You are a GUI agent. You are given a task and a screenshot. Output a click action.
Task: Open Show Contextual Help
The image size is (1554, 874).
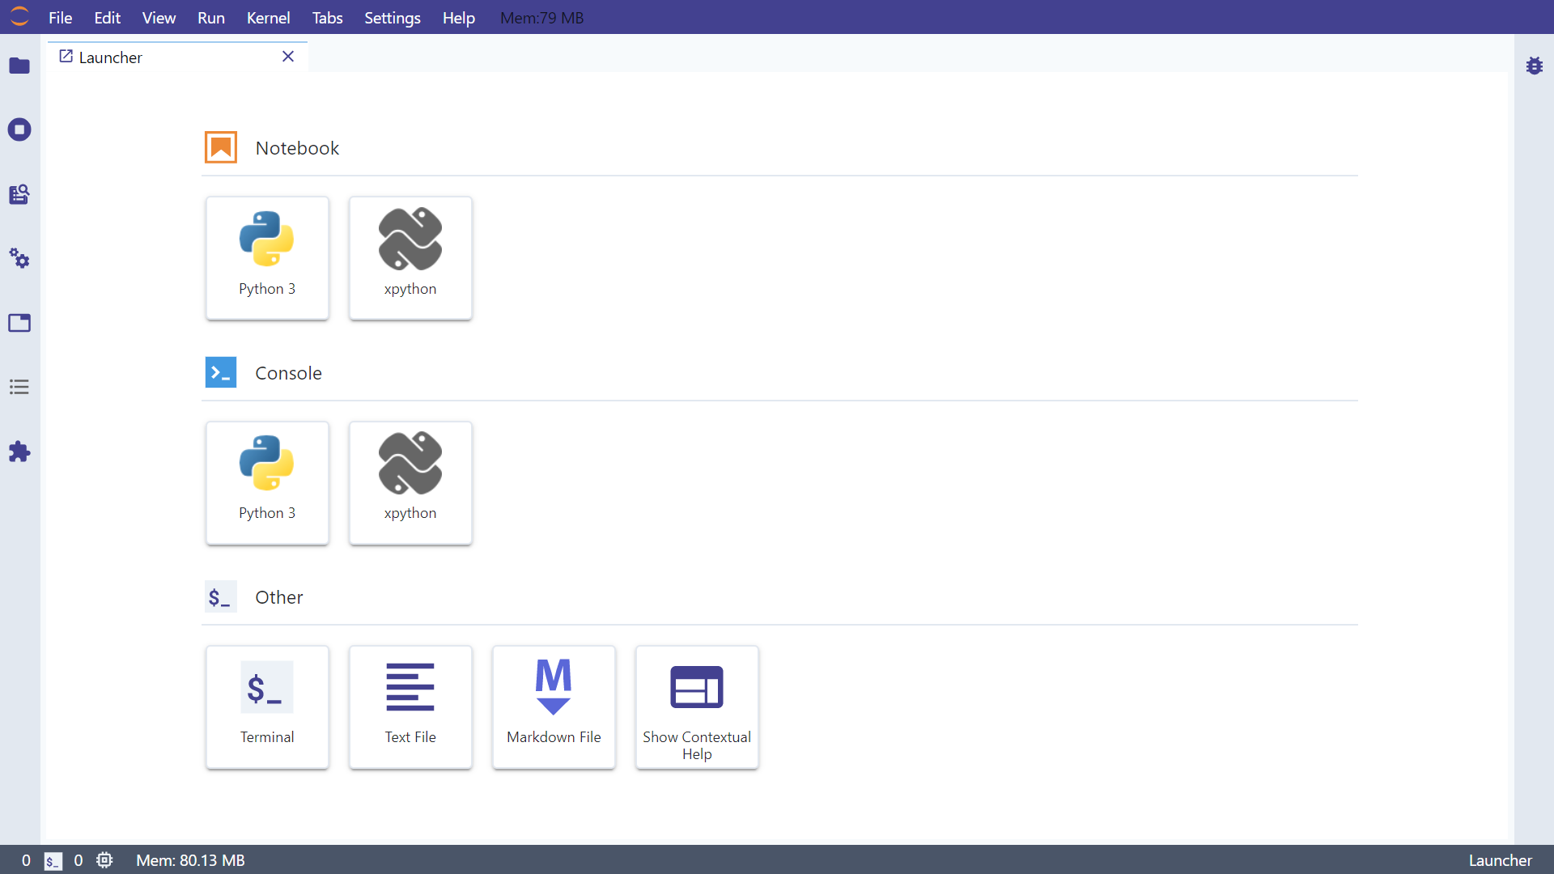(697, 707)
